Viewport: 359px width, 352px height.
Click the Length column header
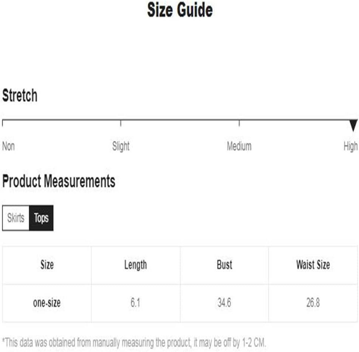tap(135, 265)
